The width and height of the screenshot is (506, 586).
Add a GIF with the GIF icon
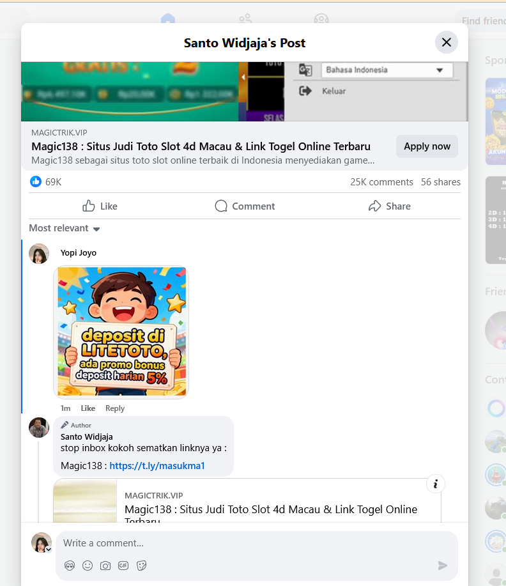point(123,566)
